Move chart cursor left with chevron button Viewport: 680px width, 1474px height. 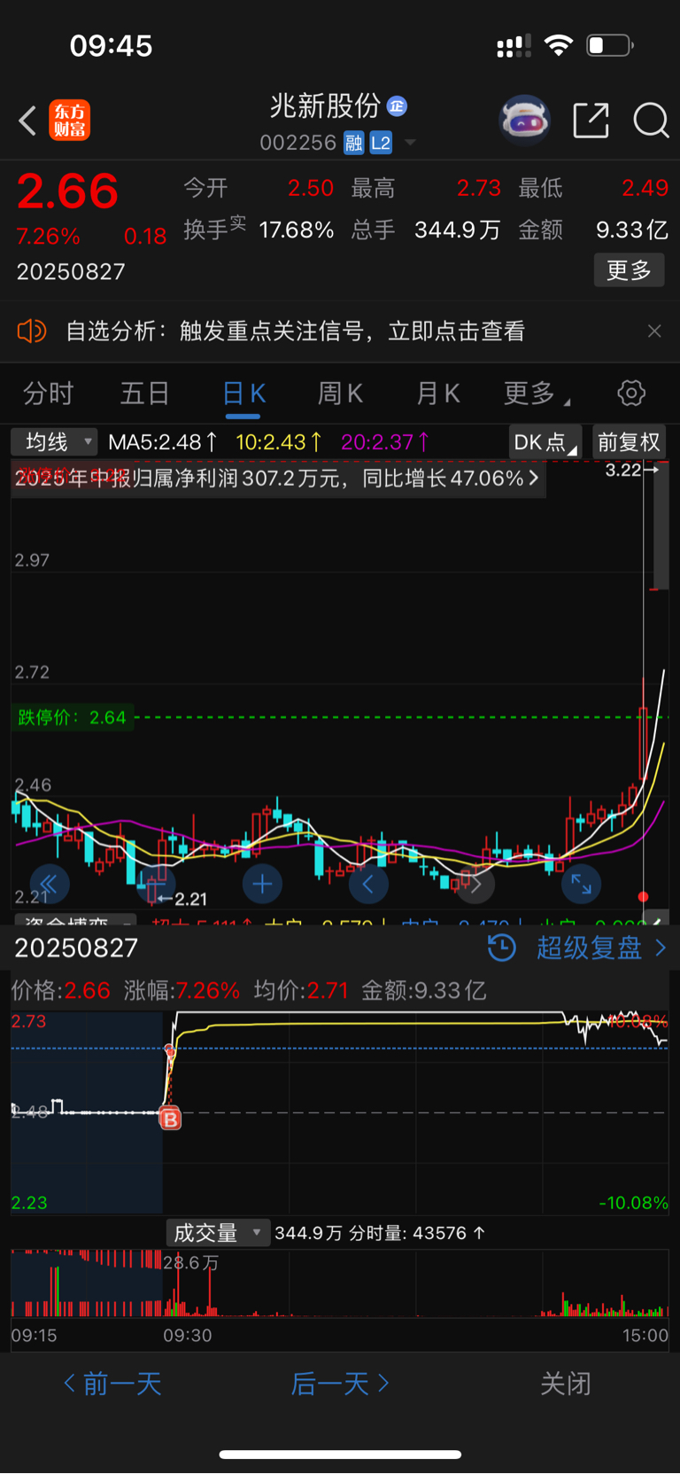click(x=368, y=884)
